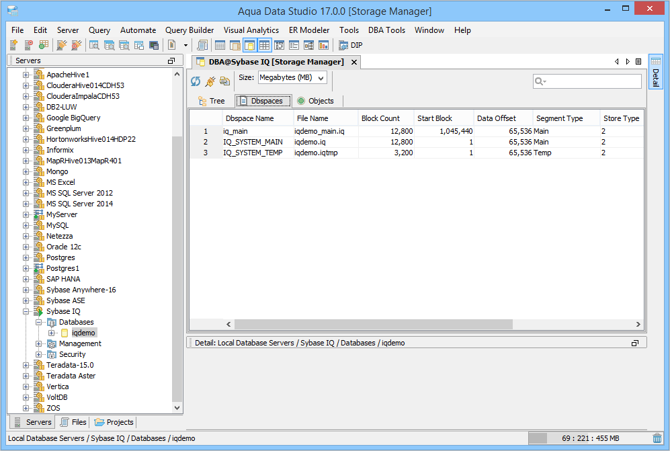Click the DIP toolbar button
Image resolution: width=670 pixels, height=451 pixels.
click(x=351, y=46)
